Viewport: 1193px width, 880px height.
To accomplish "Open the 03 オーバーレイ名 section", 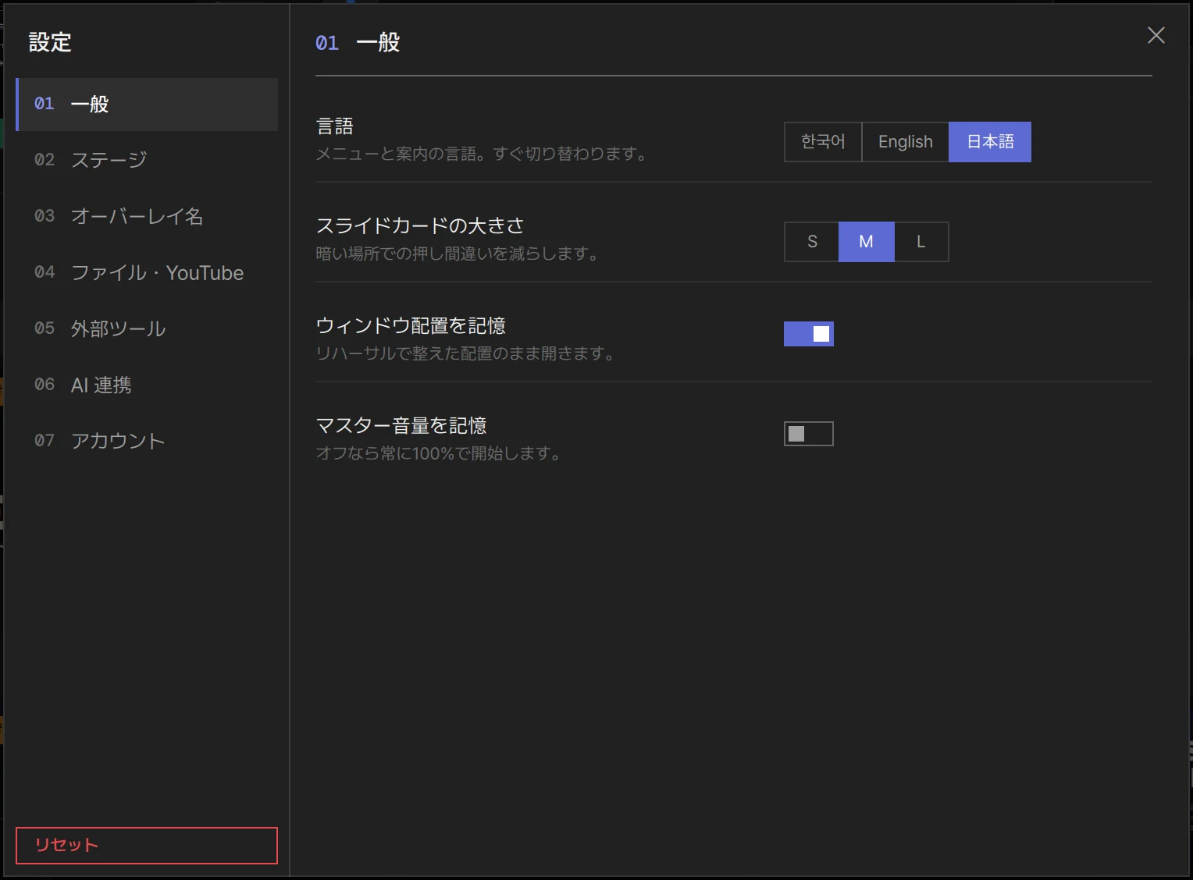I will (147, 216).
